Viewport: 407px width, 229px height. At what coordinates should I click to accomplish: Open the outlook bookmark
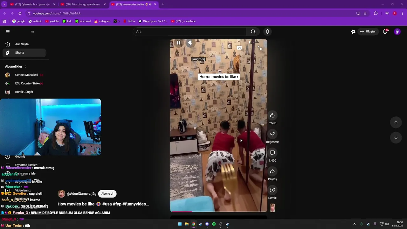click(x=35, y=21)
